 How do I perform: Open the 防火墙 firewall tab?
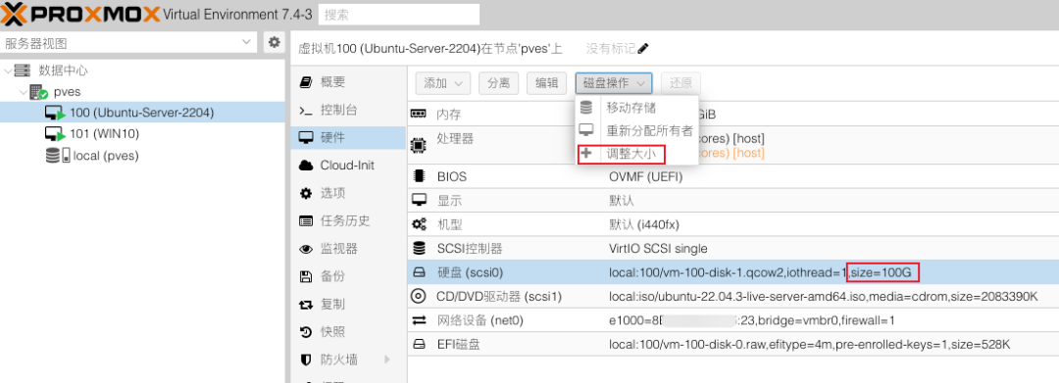(348, 359)
